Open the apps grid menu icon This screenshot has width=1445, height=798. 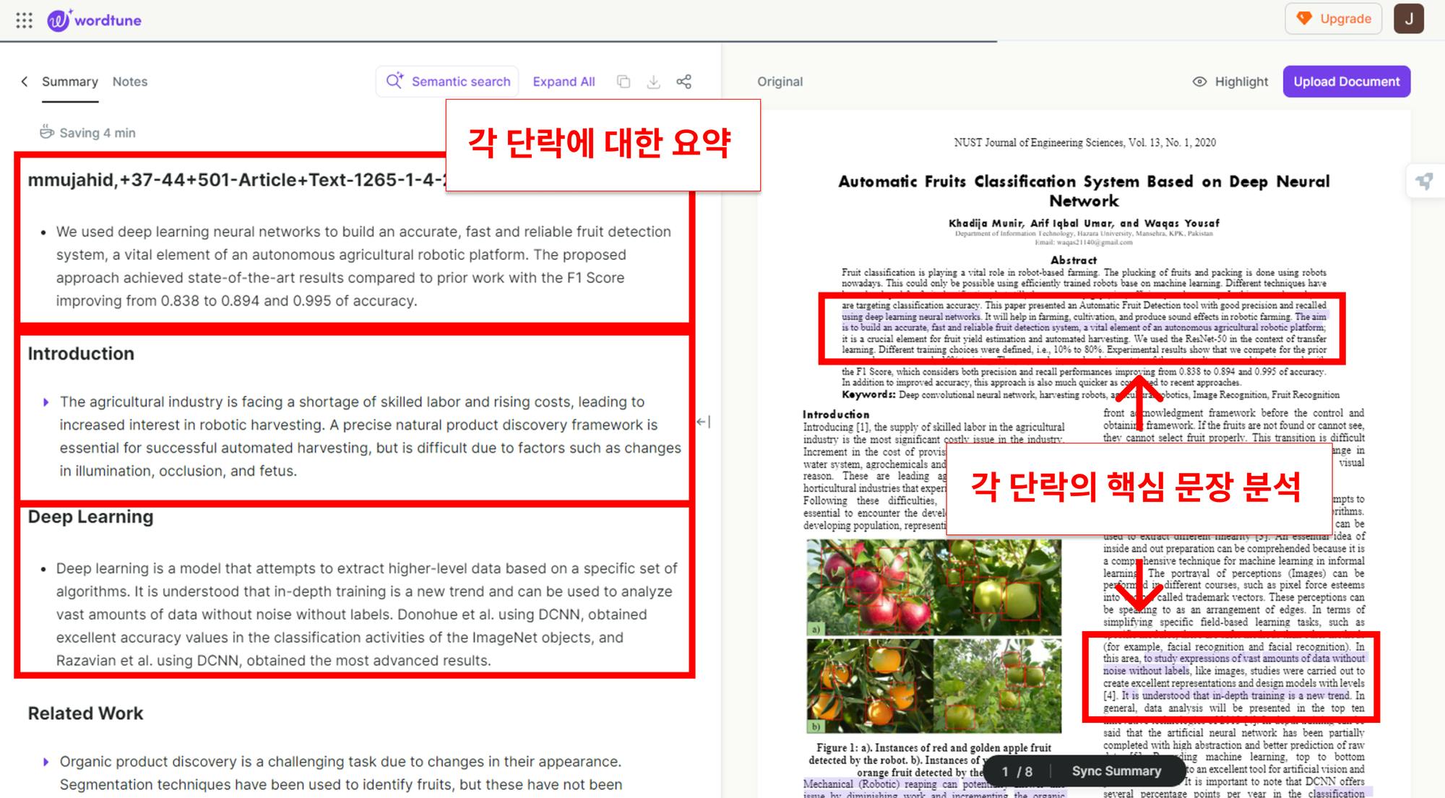(x=24, y=20)
